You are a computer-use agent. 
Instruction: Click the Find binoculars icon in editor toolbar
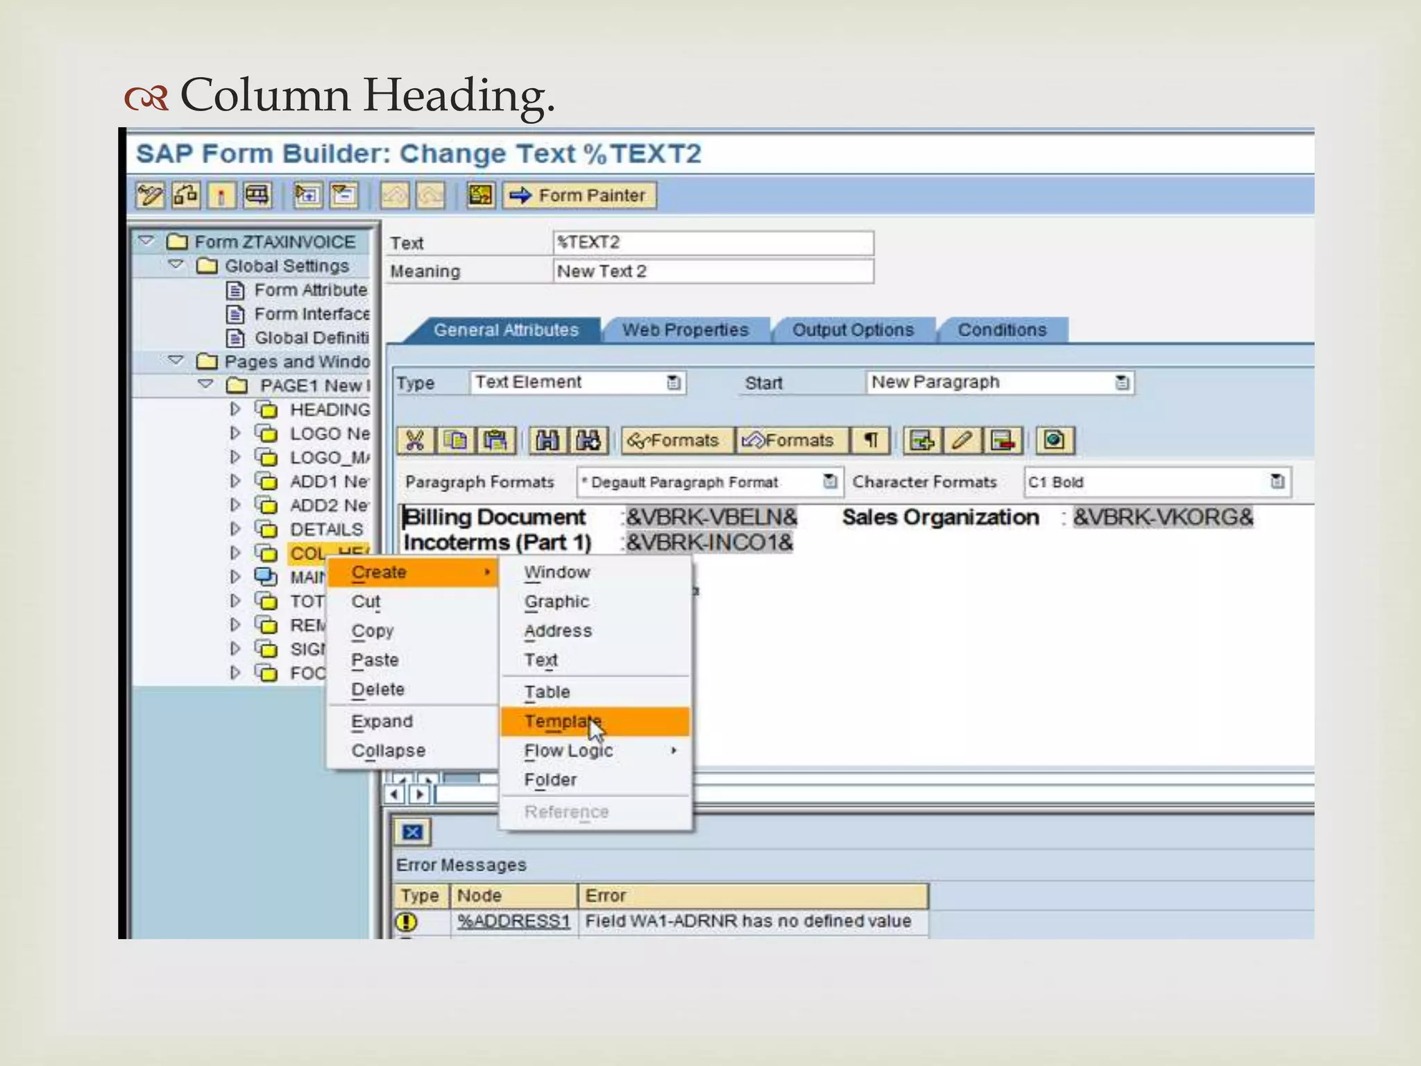547,441
